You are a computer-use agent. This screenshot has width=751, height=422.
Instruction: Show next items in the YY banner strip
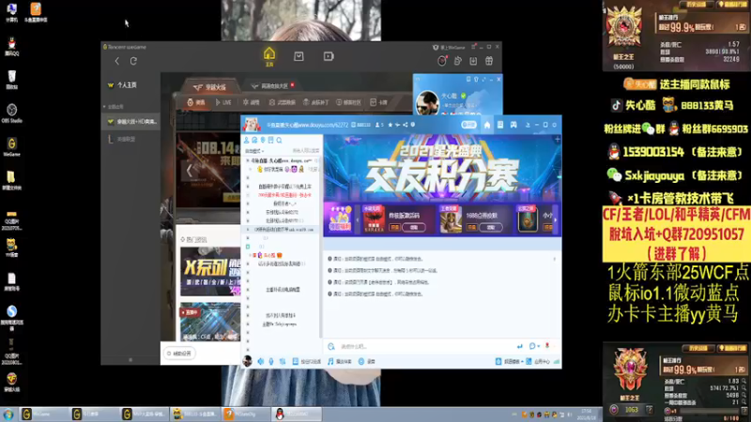(555, 220)
